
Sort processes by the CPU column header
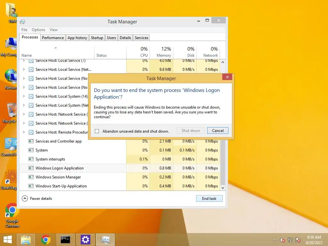[138, 52]
